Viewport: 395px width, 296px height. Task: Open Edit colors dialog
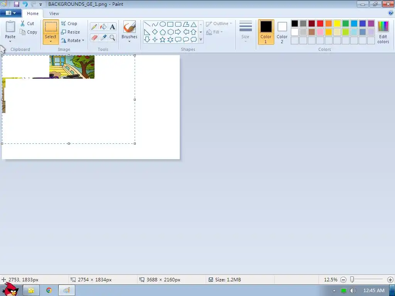click(x=383, y=32)
